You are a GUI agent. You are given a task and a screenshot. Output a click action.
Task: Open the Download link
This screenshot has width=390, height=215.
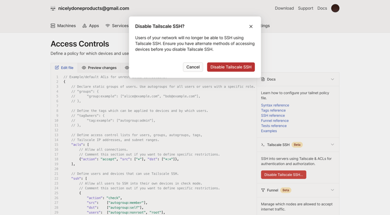(x=284, y=8)
